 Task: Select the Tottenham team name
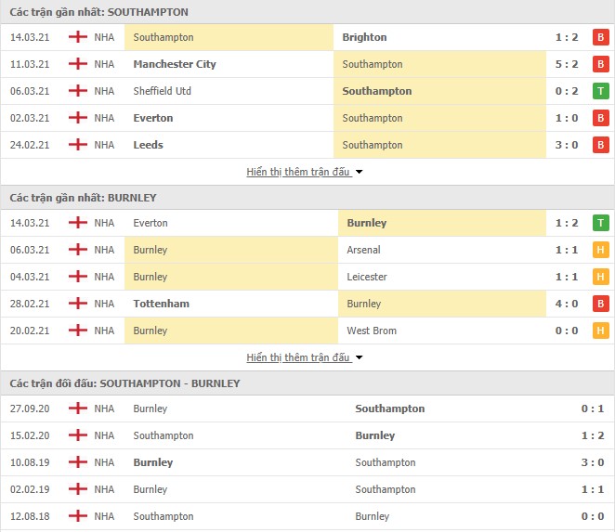[x=162, y=304]
